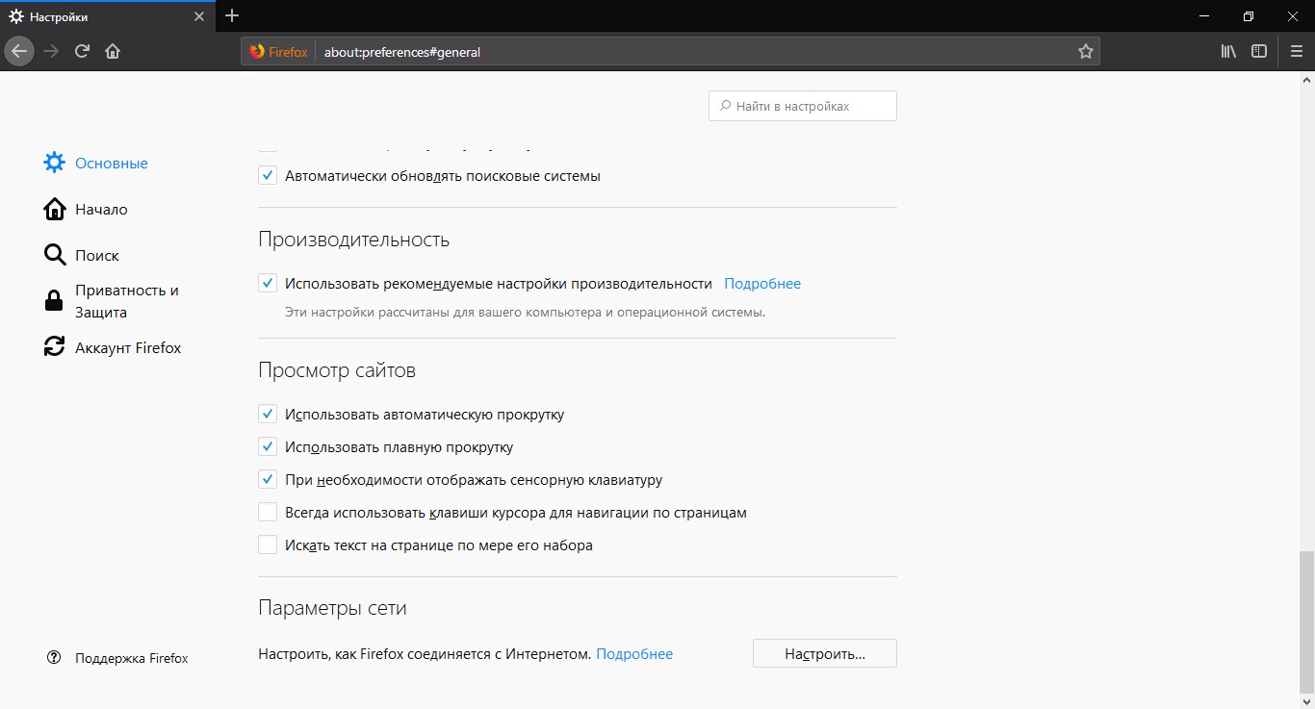
Task: Click the house icon next to Начало
Action: [x=55, y=209]
